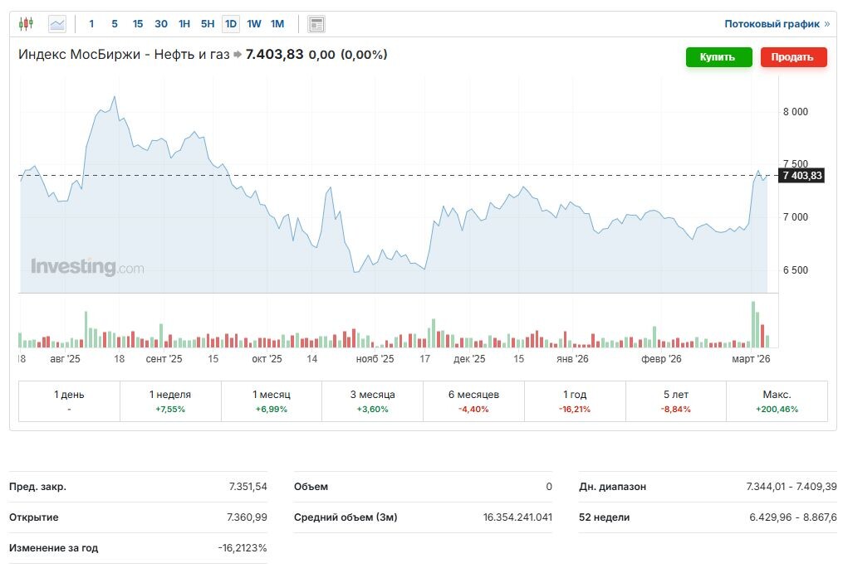Viewport: 848px width, 568px height.
Task: Select the Макс. performance period
Action: (x=777, y=401)
